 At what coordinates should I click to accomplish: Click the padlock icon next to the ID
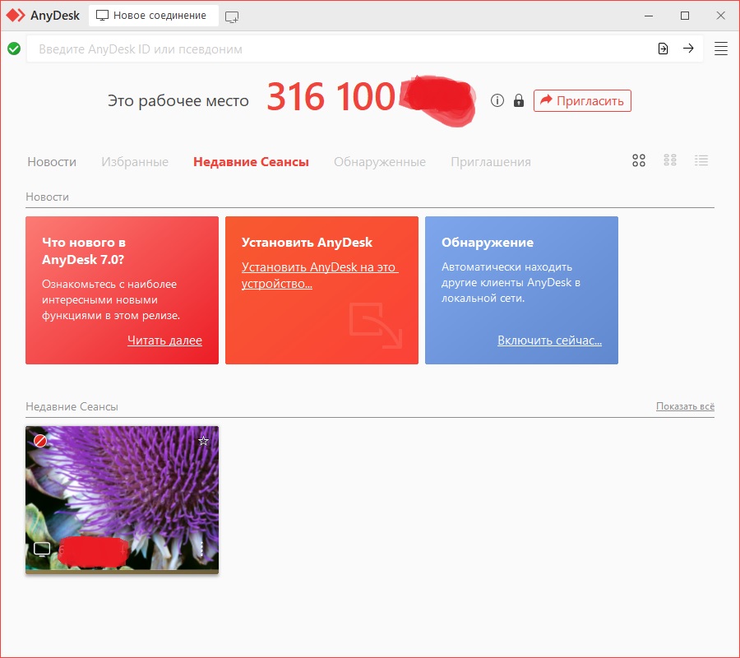(519, 100)
